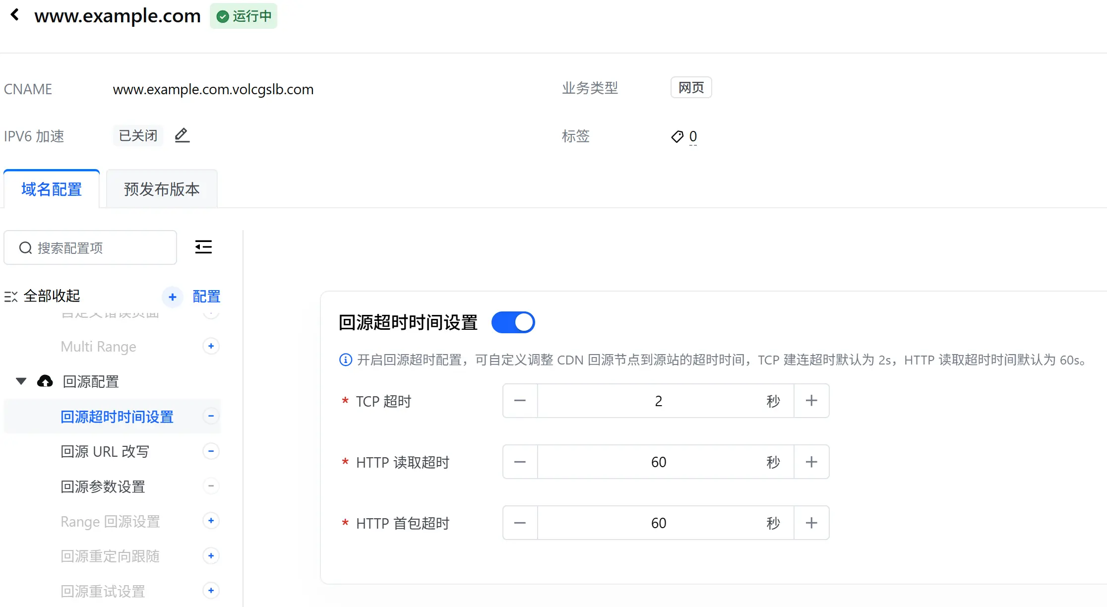Decrease the TCP 超时 value
This screenshot has width=1107, height=607.
tap(520, 401)
